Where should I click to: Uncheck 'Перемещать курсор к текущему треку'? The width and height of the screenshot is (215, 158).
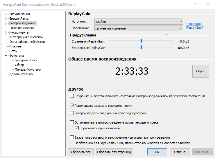tap(72, 106)
